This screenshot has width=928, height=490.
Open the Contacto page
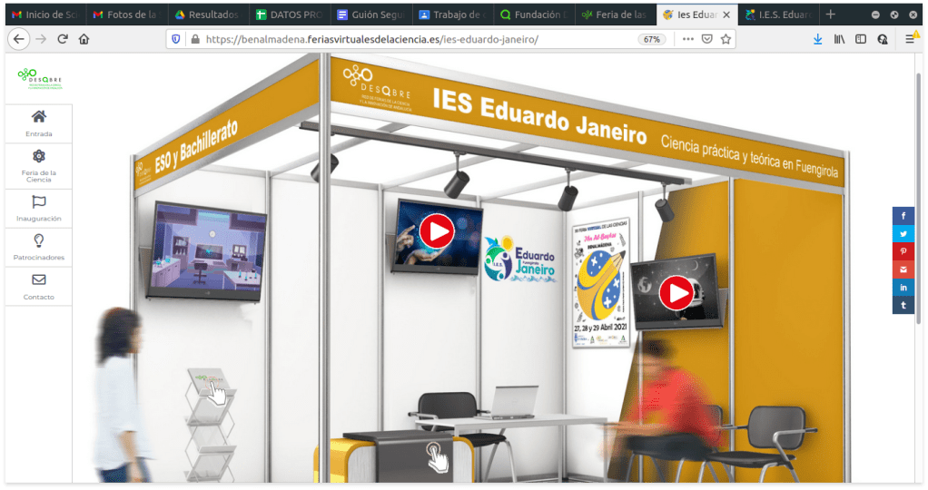point(38,287)
